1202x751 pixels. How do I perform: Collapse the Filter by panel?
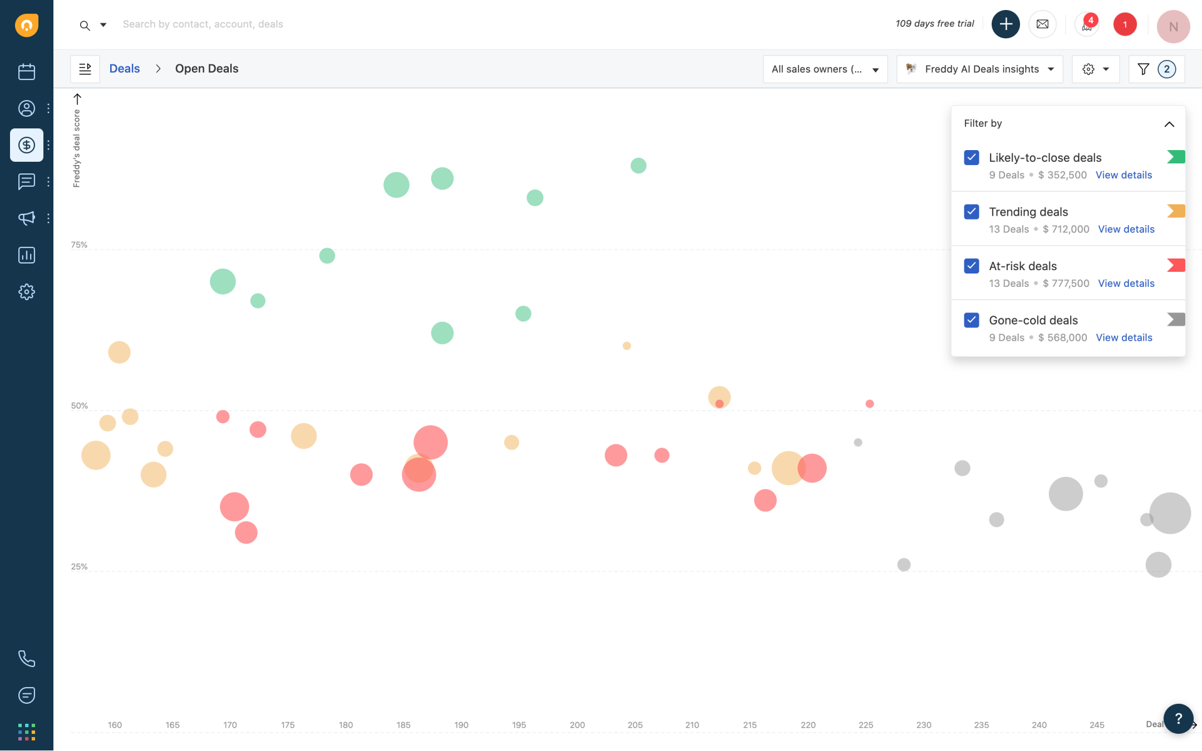pyautogui.click(x=1169, y=124)
